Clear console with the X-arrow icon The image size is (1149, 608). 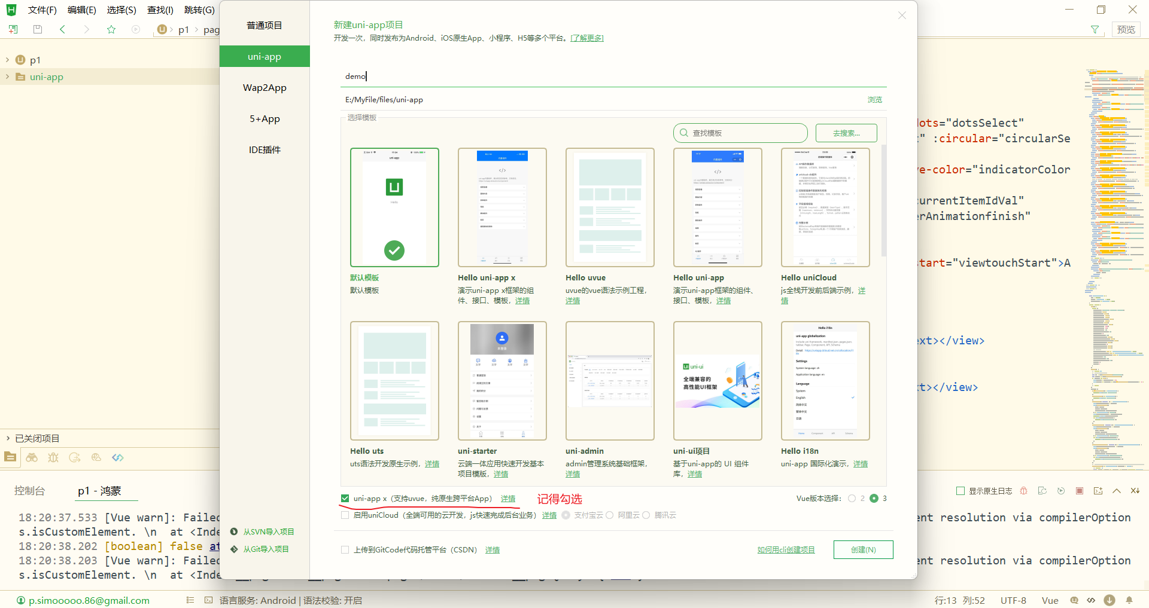(x=1135, y=491)
